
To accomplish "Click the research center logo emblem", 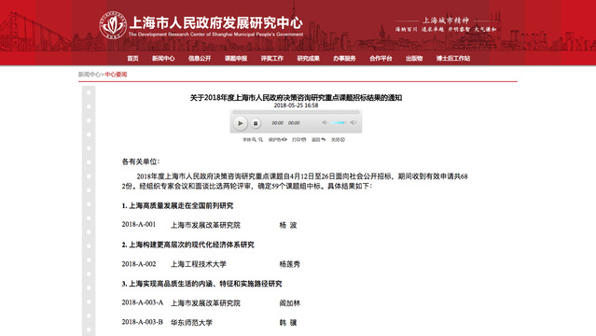I will pyautogui.click(x=113, y=25).
